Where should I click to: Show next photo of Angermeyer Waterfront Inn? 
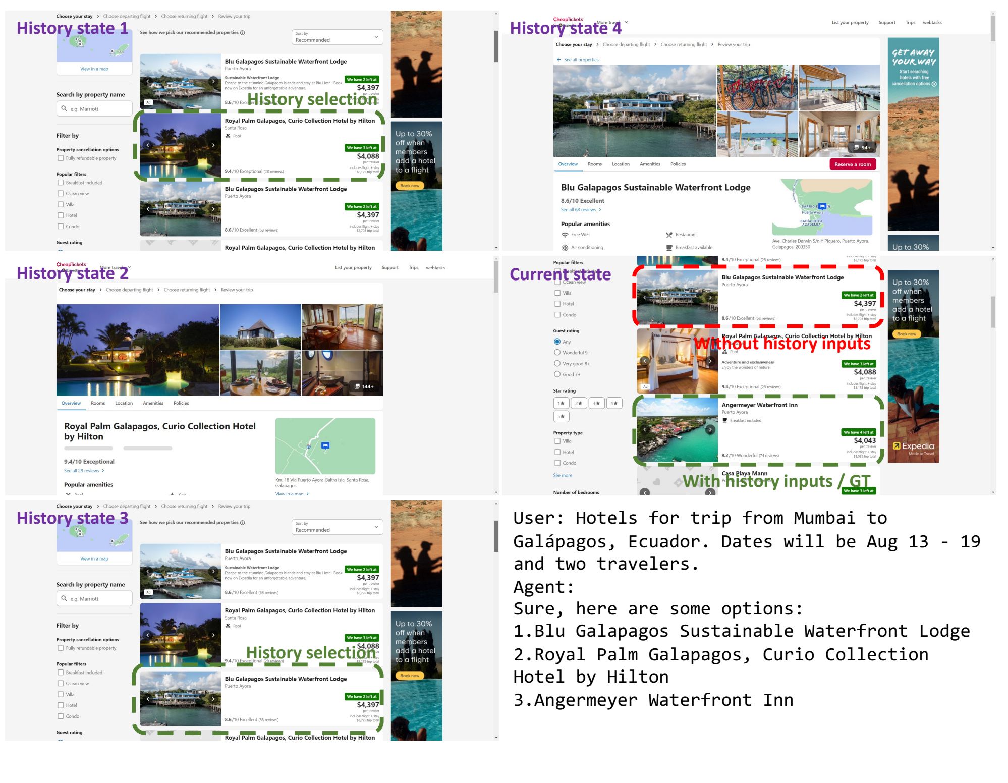pos(710,430)
